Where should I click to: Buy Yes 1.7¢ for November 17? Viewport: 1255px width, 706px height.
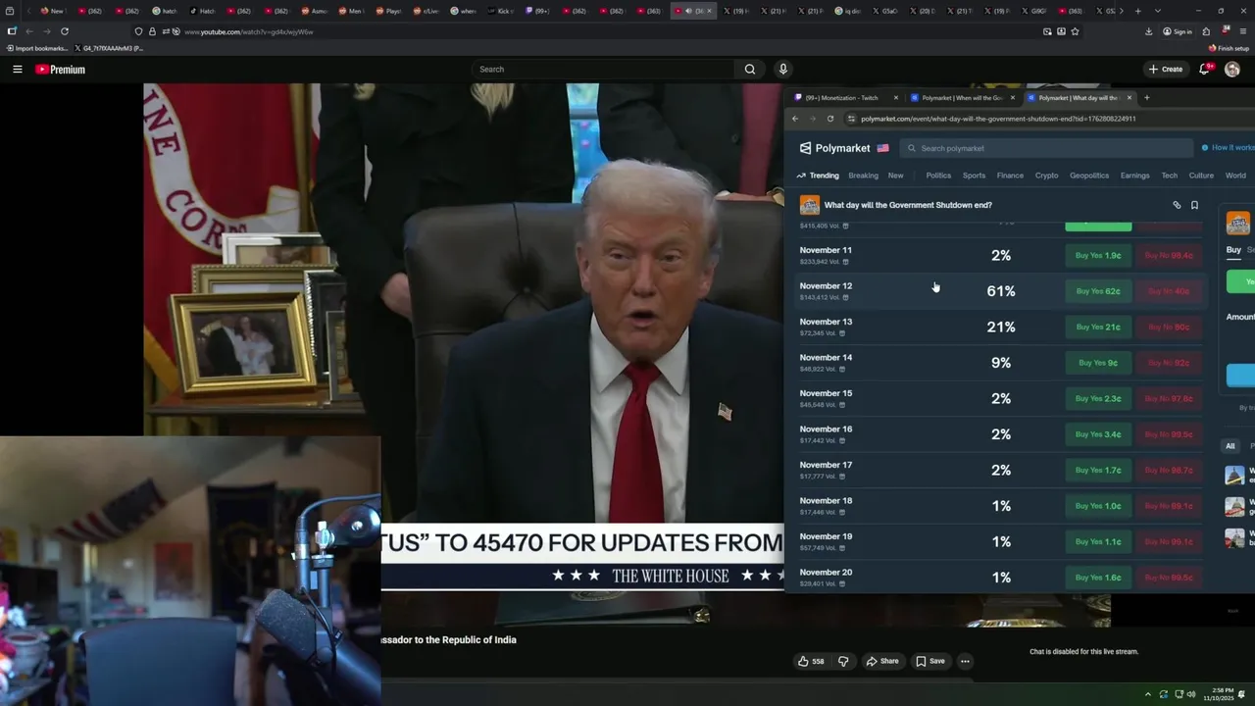(x=1098, y=470)
